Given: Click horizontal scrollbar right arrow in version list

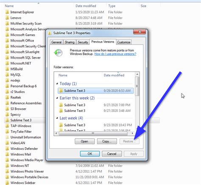Looking at the screenshot, I should (x=132, y=133).
